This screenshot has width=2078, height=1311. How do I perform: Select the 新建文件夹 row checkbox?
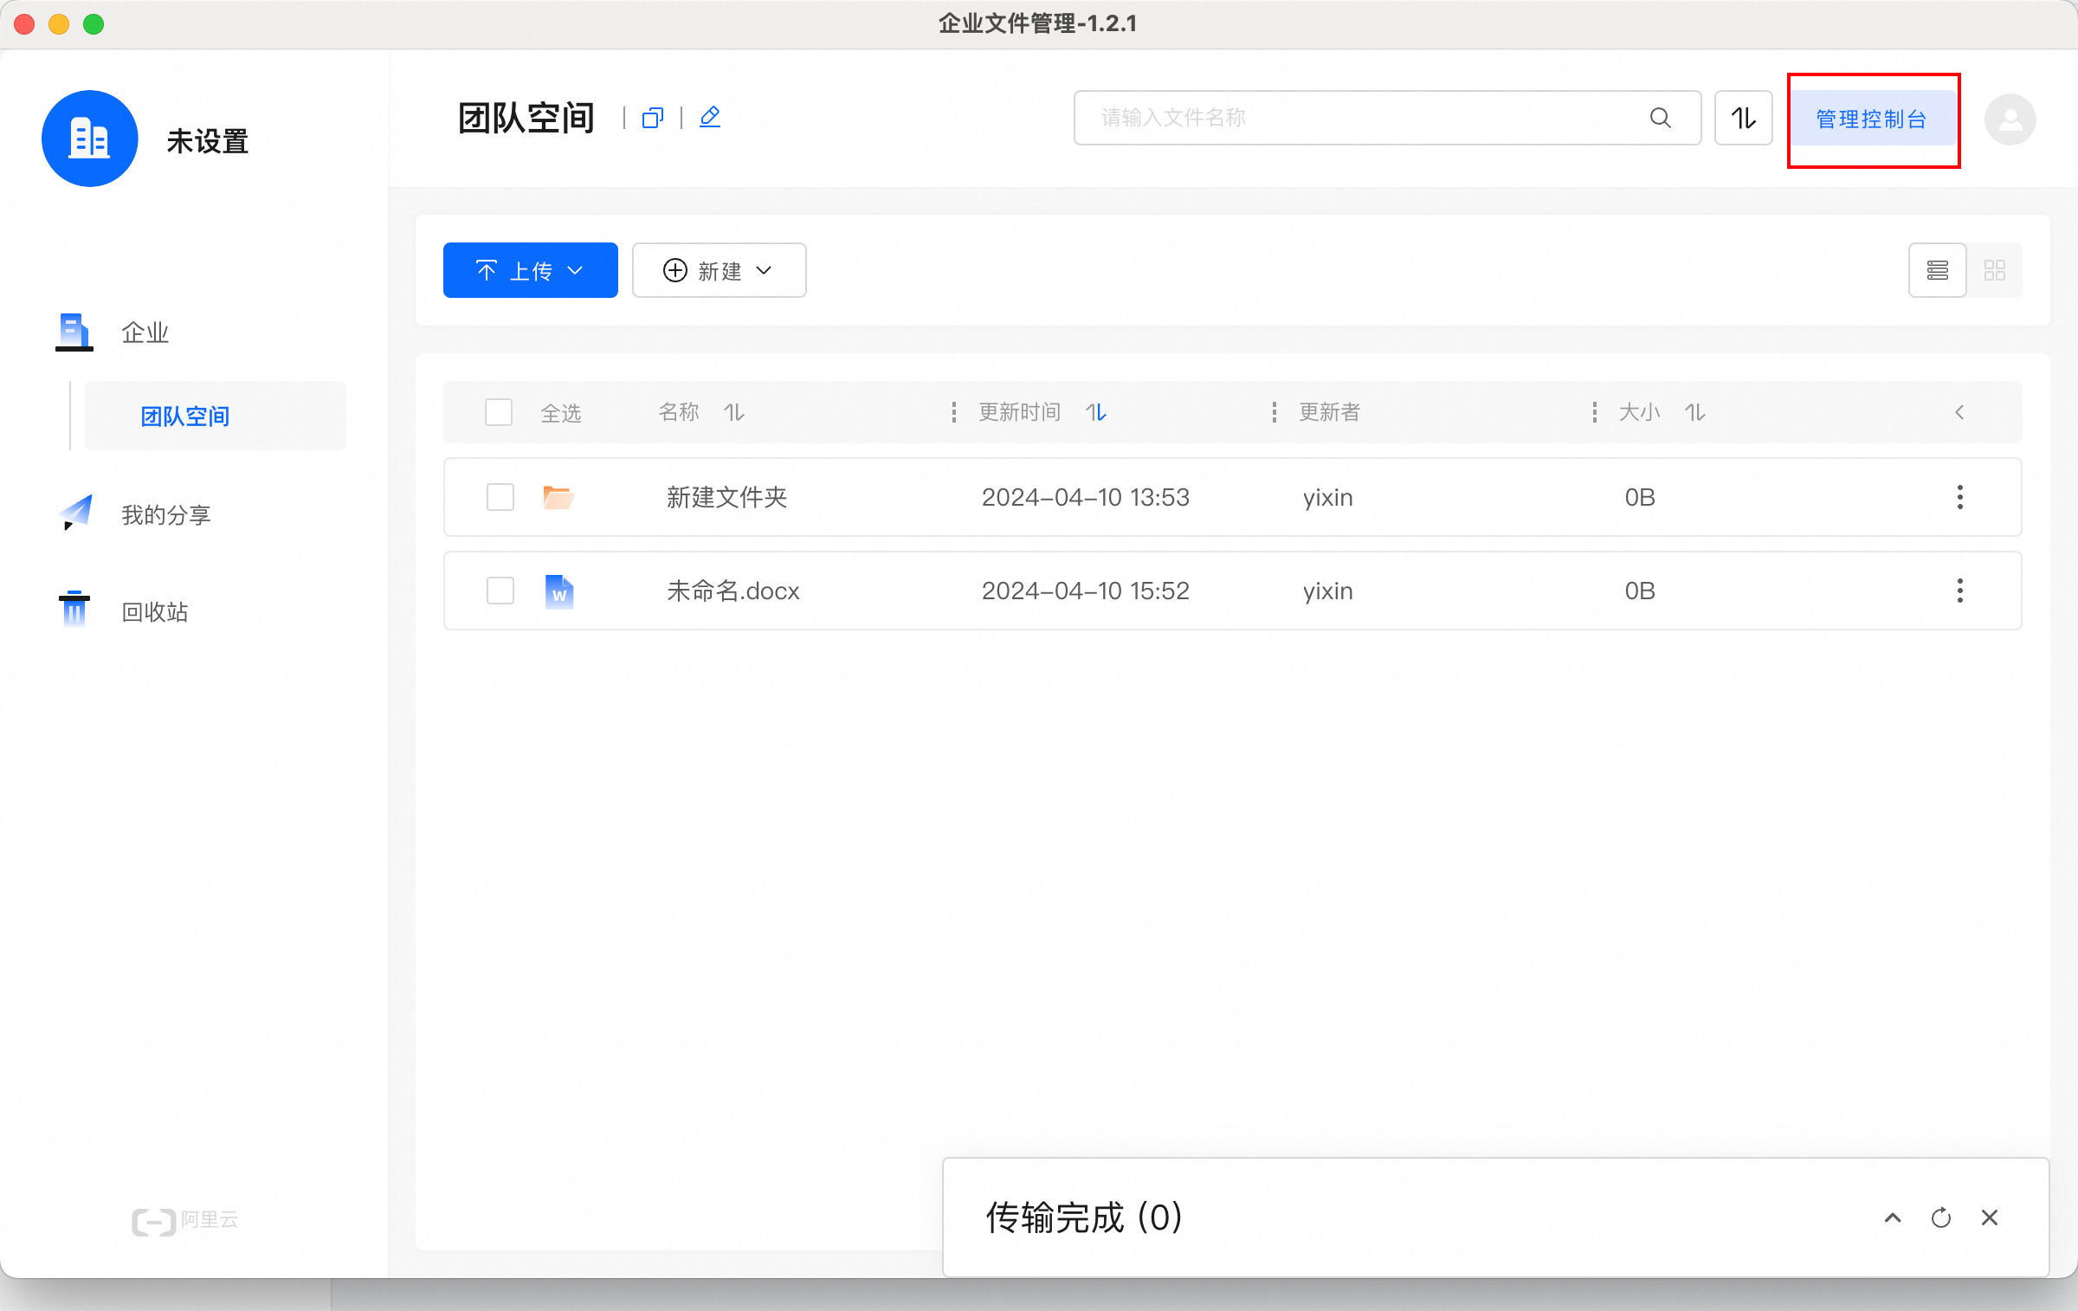(500, 497)
